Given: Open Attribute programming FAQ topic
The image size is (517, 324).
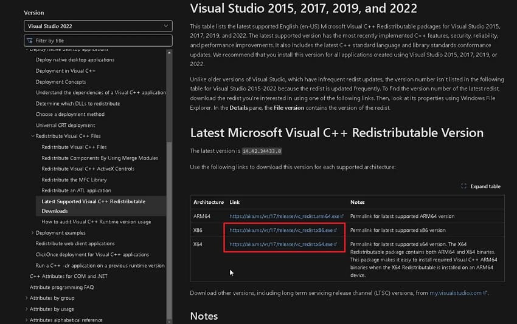Looking at the screenshot, I should tap(61, 287).
